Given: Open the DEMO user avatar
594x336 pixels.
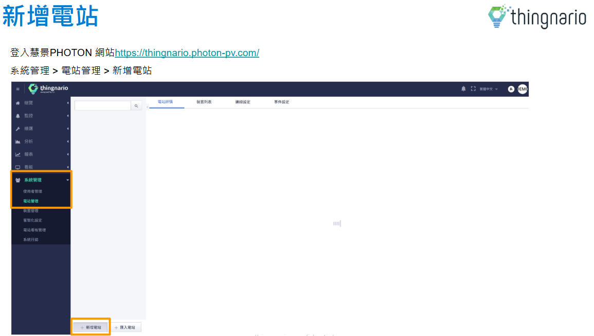Looking at the screenshot, I should tap(523, 89).
